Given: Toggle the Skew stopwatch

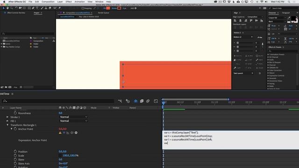Looking at the screenshot, I should pos(15,160).
